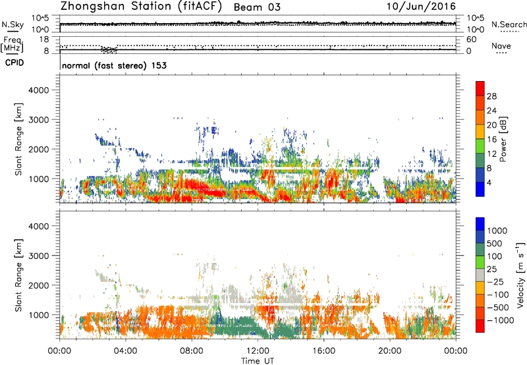Click the '16:00' time tick label
Screen dimensions: 527x365
tap(323, 351)
